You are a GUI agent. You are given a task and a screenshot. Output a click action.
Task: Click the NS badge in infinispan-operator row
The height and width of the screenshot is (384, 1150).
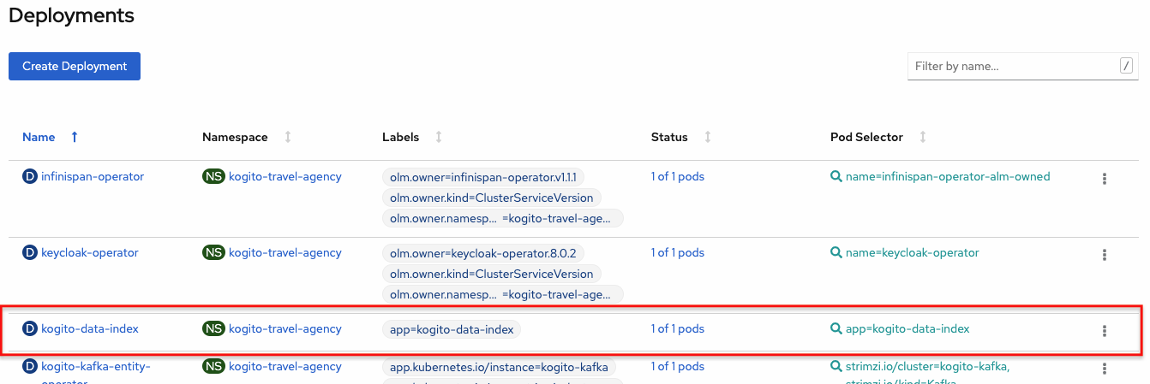tap(213, 177)
